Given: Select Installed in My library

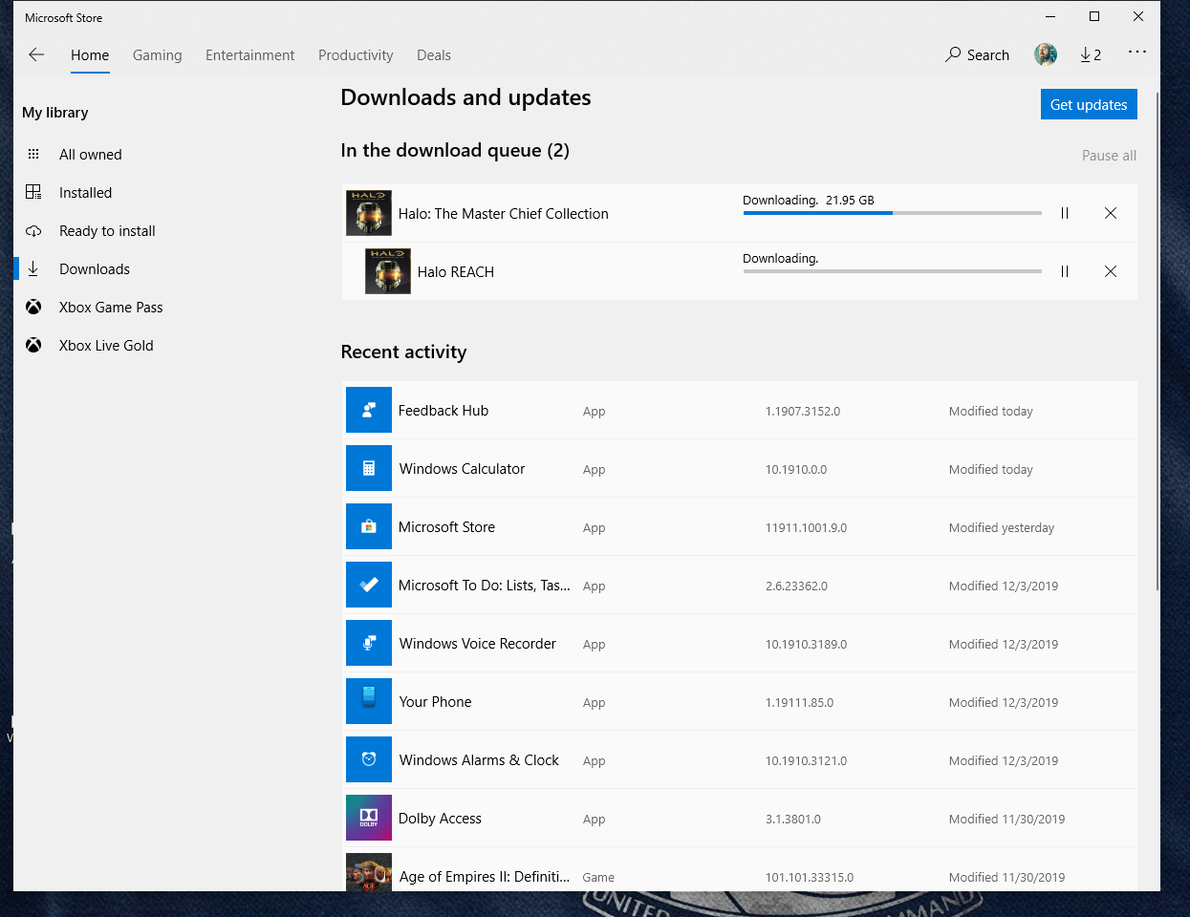Looking at the screenshot, I should [x=86, y=193].
